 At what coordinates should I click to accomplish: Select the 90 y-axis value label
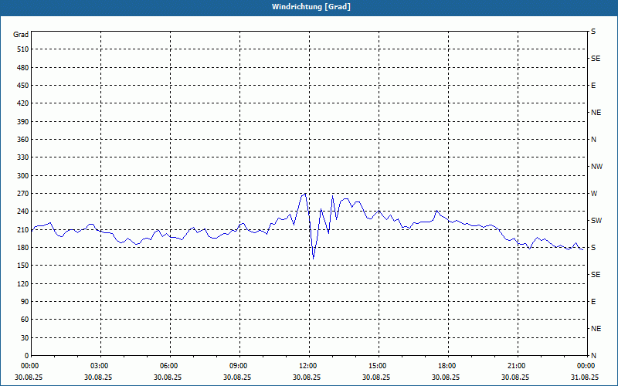[25, 301]
